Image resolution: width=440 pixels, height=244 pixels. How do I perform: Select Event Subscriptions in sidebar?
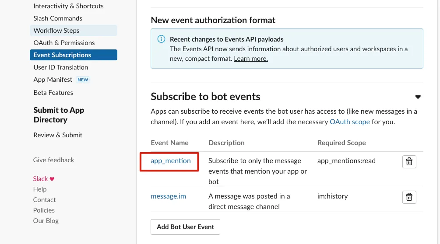pos(62,55)
